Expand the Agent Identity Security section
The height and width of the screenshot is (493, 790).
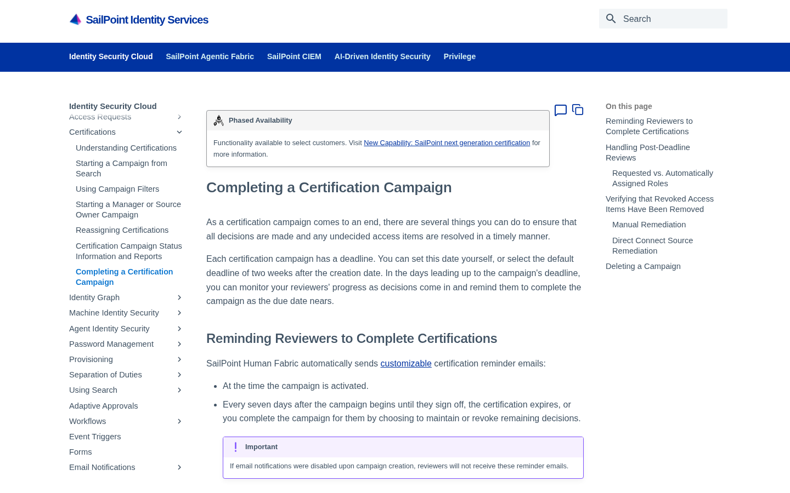[x=179, y=329]
